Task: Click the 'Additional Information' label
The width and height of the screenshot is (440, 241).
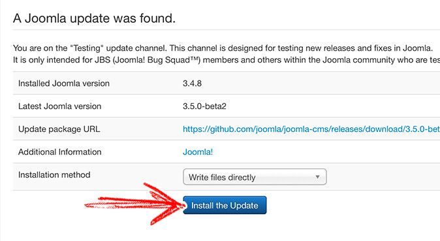Action: click(60, 152)
